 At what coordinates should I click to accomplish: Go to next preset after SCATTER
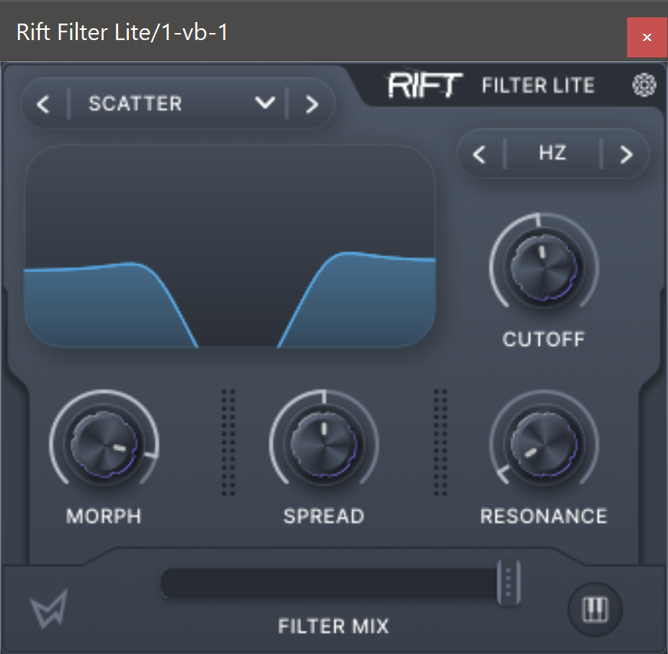[x=312, y=104]
